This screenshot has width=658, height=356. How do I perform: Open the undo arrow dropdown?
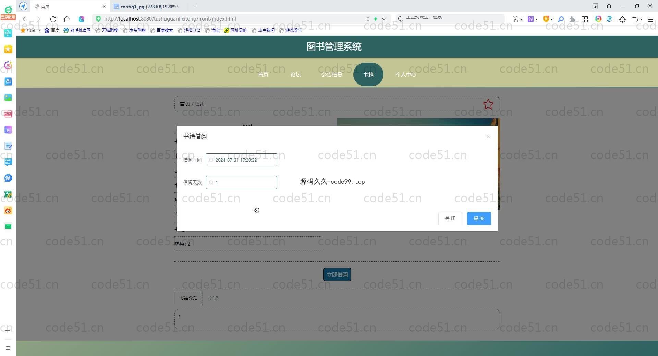click(641, 19)
